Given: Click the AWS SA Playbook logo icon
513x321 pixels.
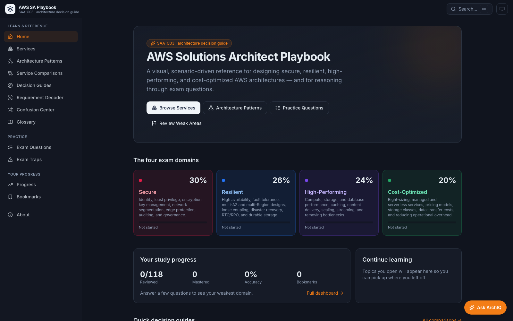Looking at the screenshot, I should coord(10,9).
